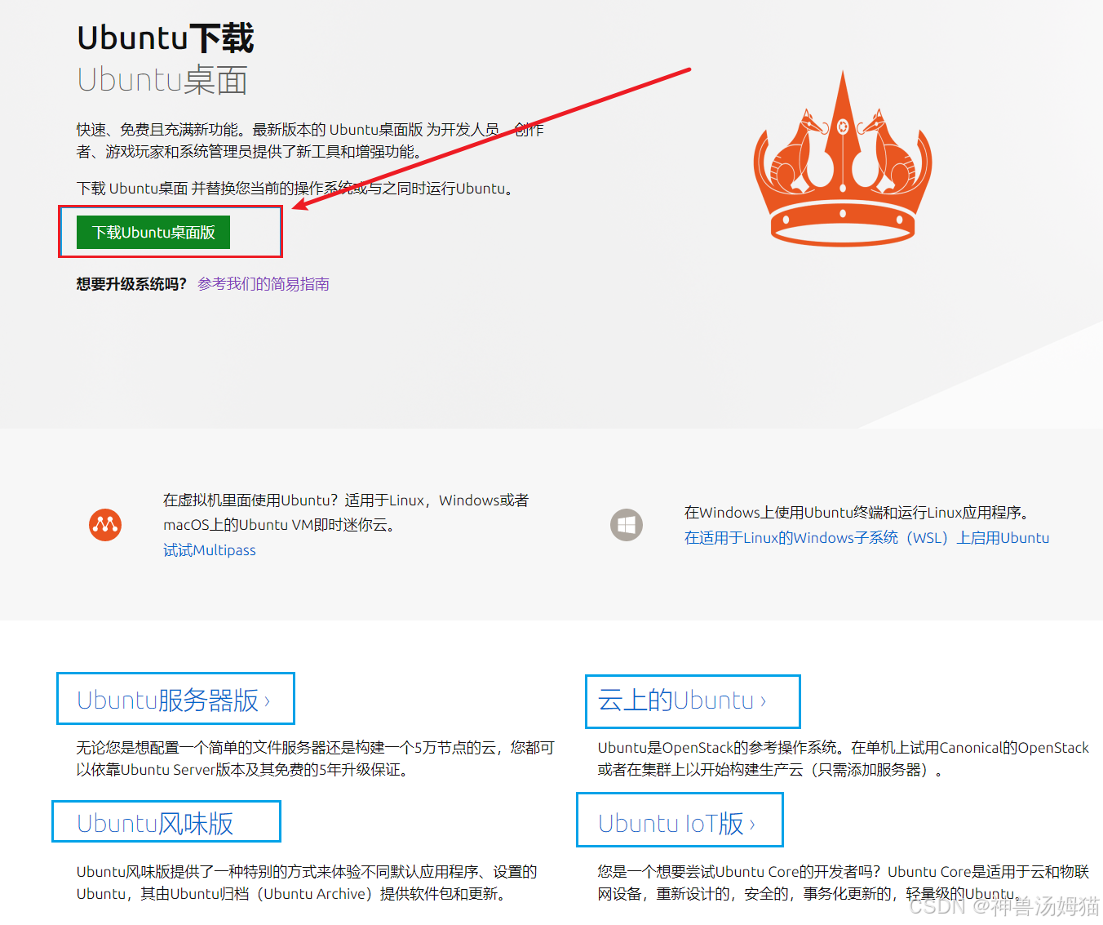The height and width of the screenshot is (925, 1103).
Task: Click the Ubuntu Server description paragraph
Action: [315, 758]
